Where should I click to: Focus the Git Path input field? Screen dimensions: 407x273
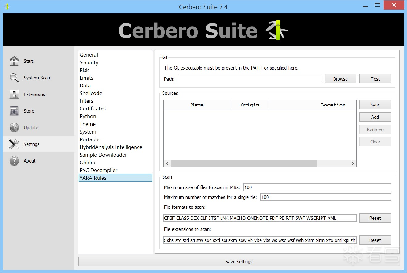click(x=250, y=79)
